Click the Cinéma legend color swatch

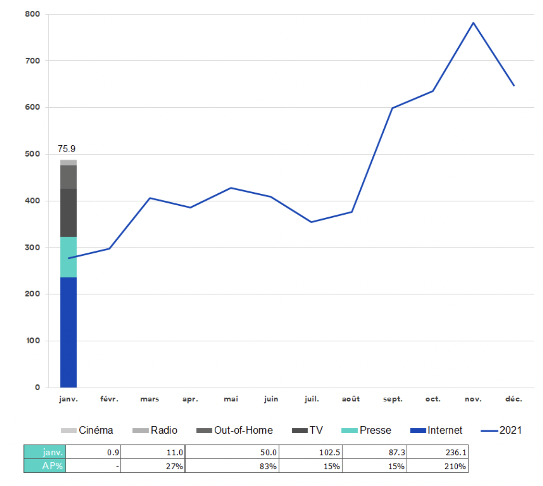coord(68,430)
